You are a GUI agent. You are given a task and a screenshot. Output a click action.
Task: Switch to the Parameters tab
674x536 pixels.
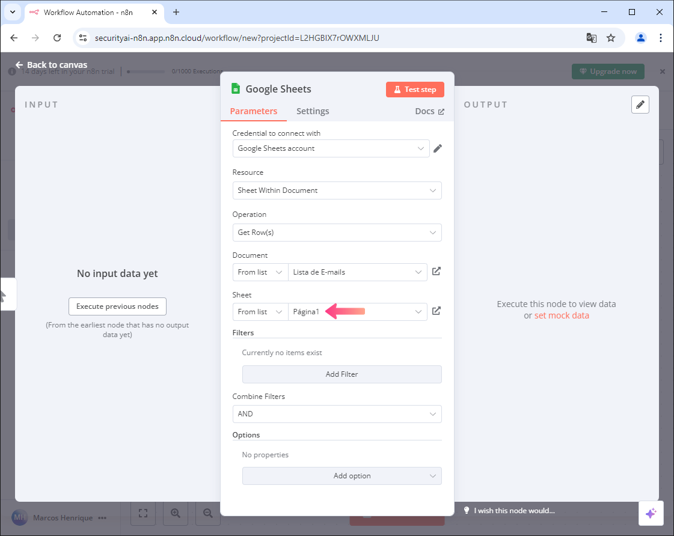point(254,111)
